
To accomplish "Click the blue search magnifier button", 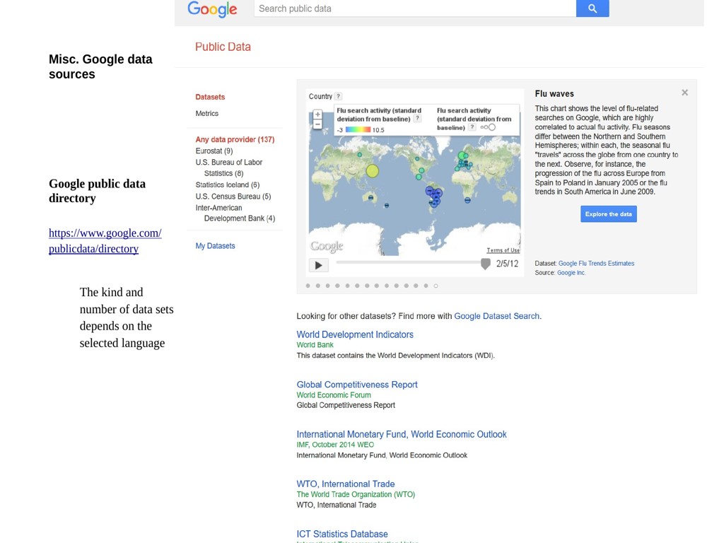I will [x=592, y=8].
